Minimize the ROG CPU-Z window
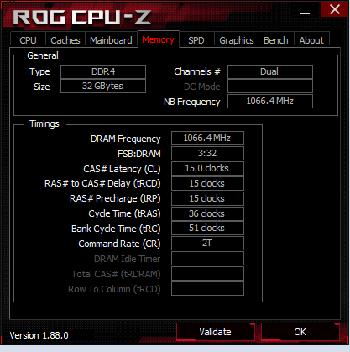 click(305, 13)
